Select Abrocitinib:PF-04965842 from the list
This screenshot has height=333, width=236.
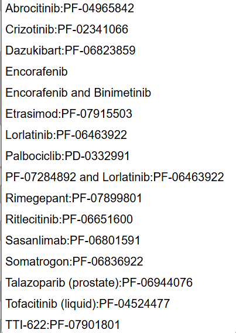[119, 8]
